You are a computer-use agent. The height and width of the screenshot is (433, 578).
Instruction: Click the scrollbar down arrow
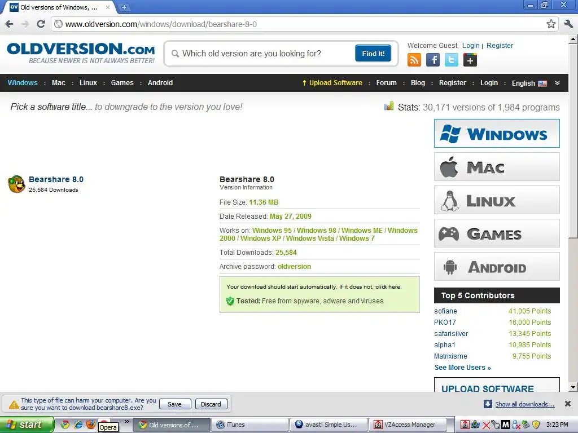tap(573, 387)
